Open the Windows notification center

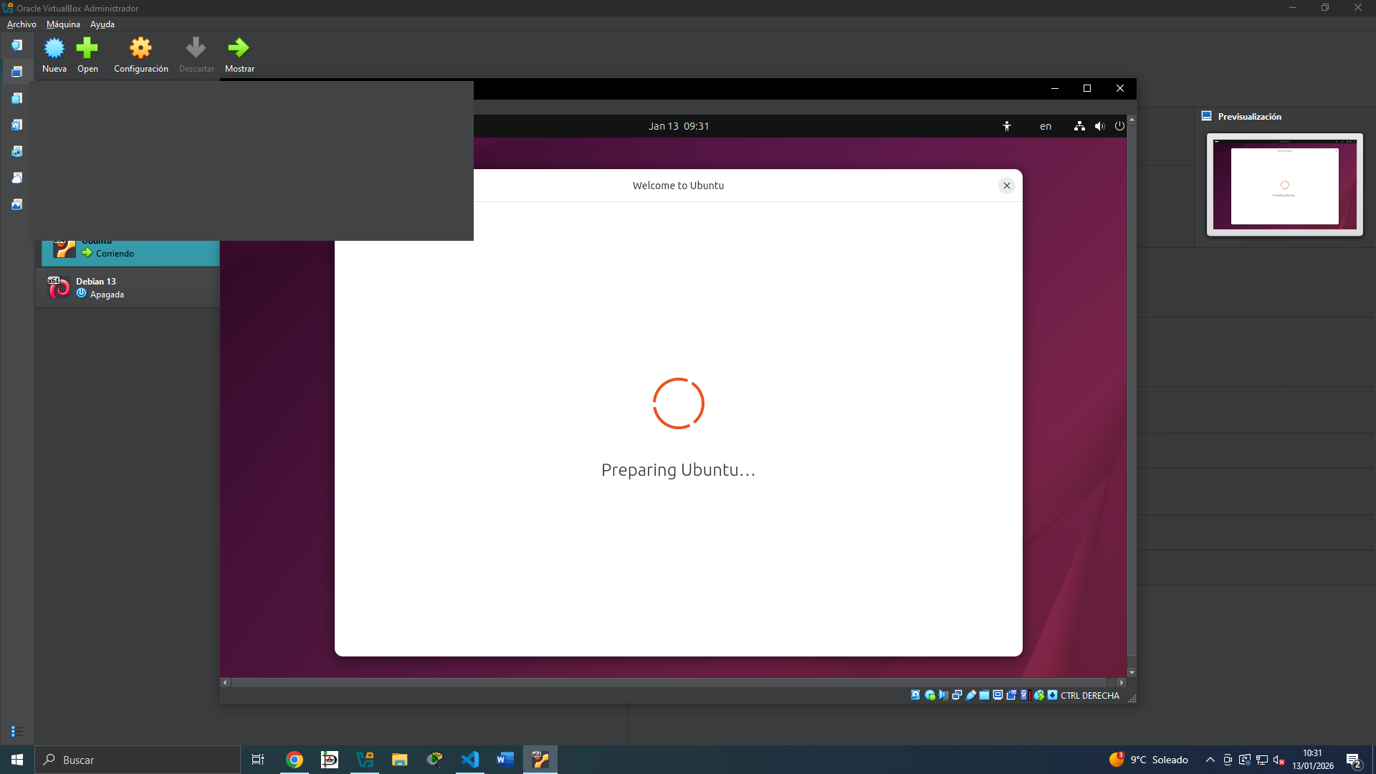[x=1354, y=760]
